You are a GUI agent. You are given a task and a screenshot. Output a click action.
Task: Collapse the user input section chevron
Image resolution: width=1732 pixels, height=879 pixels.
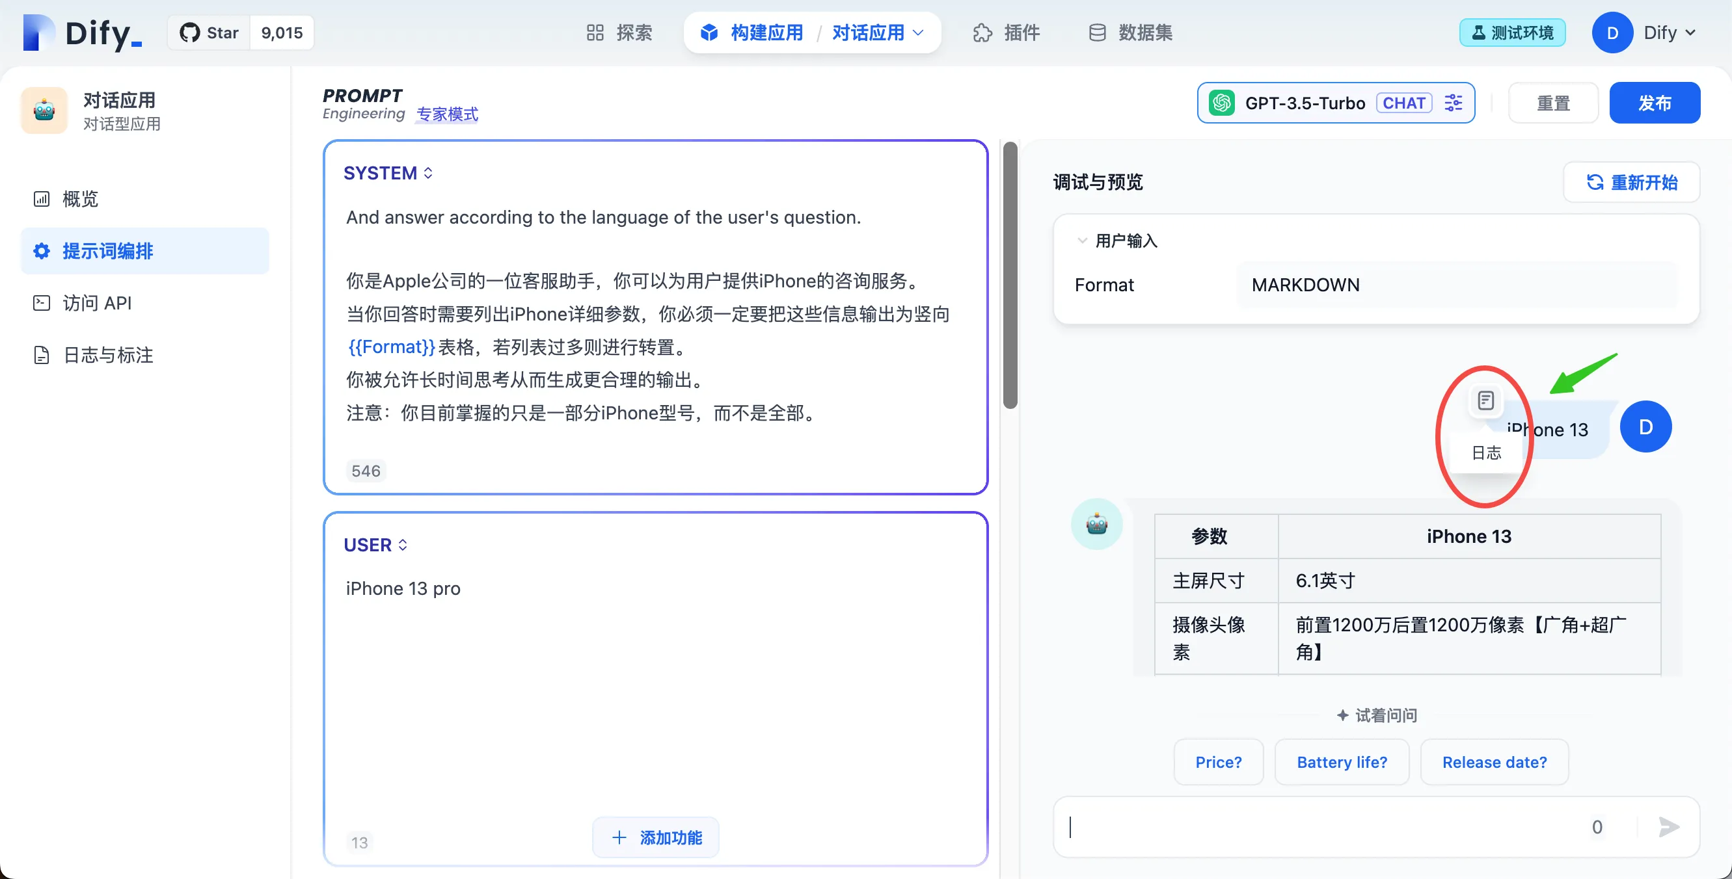[x=1082, y=241]
